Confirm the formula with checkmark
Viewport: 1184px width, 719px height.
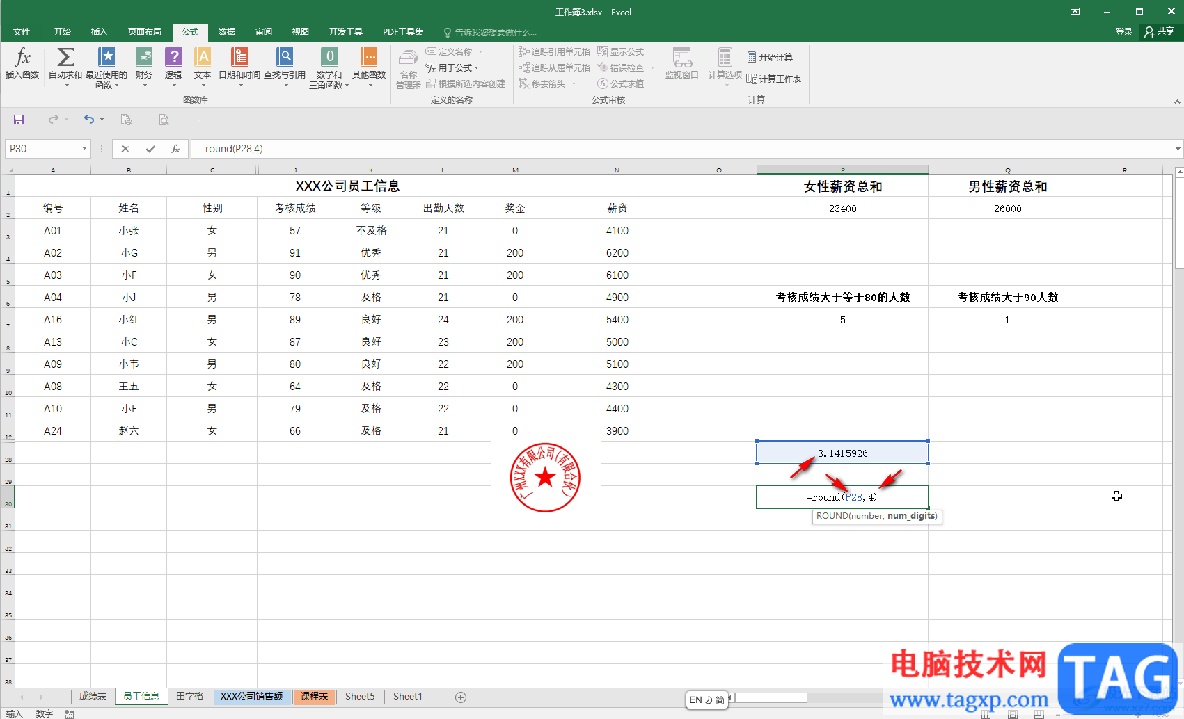coord(150,149)
